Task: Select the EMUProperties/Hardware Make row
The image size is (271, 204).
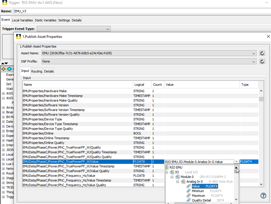Action: coord(140,91)
